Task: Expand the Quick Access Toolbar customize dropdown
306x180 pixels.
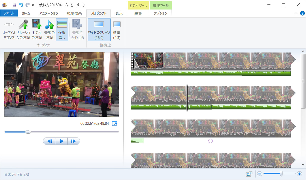Action: pos(33,5)
